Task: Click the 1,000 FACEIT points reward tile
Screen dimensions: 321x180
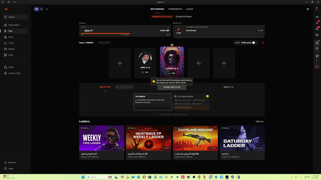Action: tap(179, 31)
